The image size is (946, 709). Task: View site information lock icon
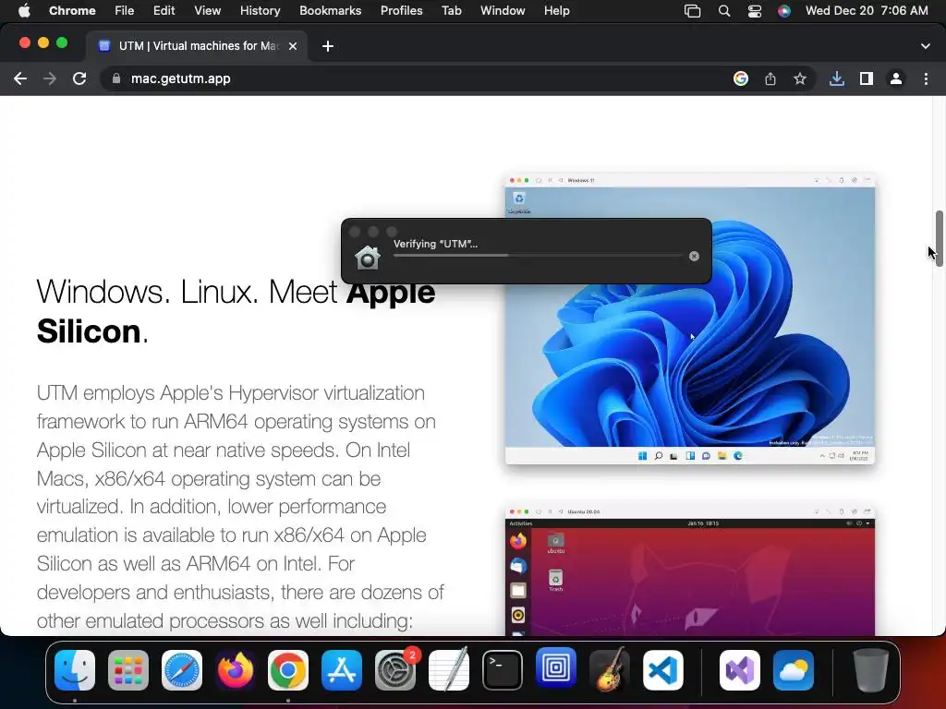(115, 78)
